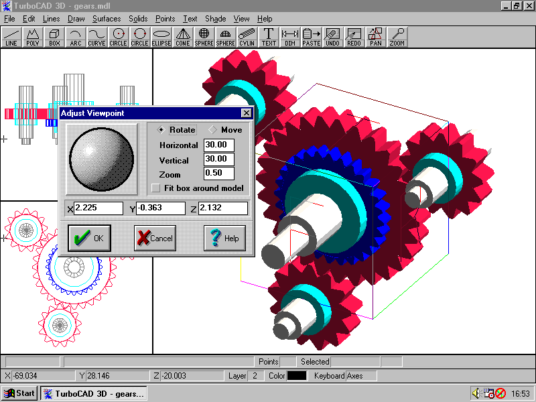
Task: Select the first CIRCLE tool with center dot
Action: 119,37
